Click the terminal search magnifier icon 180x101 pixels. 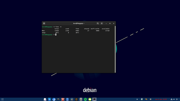click(98, 23)
